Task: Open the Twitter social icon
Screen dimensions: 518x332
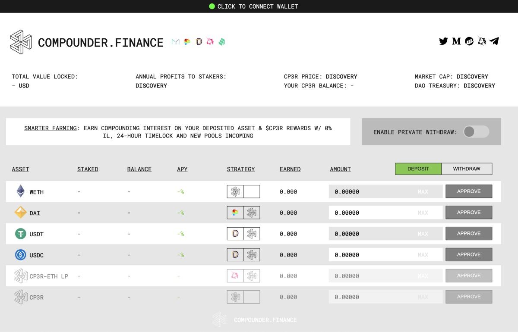Action: point(443,41)
